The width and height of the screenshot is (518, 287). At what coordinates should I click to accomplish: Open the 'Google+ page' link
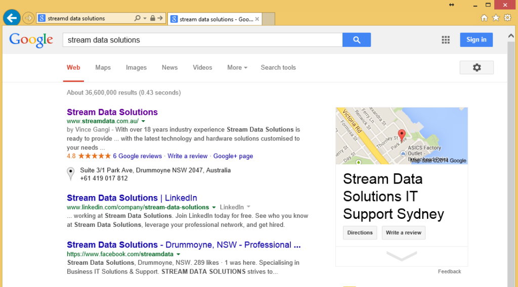[233, 156]
